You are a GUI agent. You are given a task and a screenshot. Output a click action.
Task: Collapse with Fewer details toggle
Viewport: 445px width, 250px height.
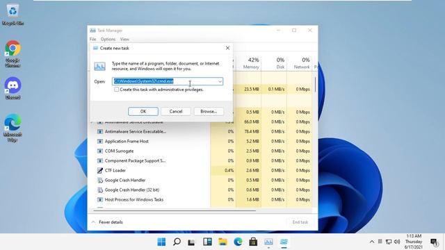tap(107, 222)
